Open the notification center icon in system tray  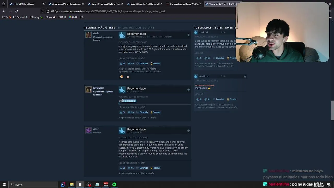(328, 185)
